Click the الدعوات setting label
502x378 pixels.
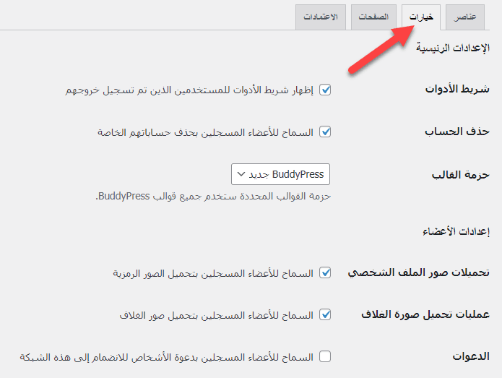coord(471,356)
